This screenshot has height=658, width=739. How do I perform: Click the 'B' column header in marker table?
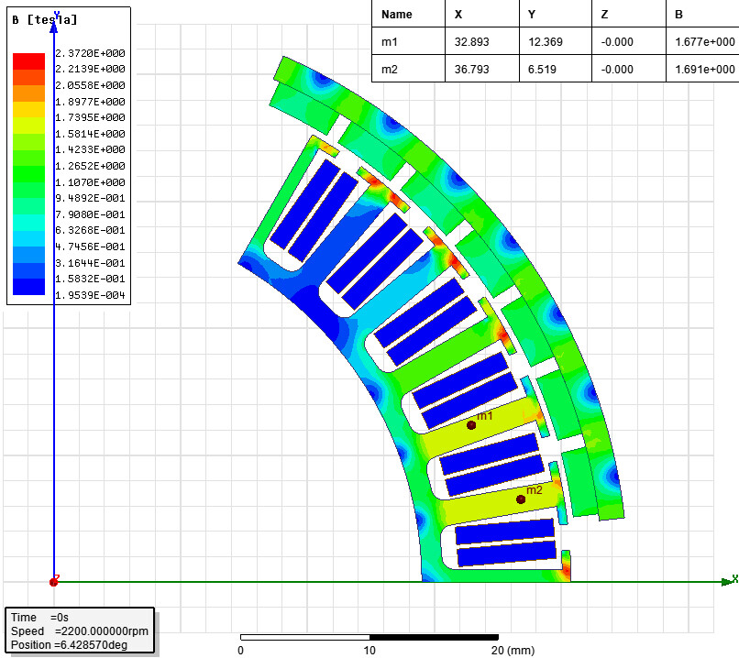coord(678,15)
